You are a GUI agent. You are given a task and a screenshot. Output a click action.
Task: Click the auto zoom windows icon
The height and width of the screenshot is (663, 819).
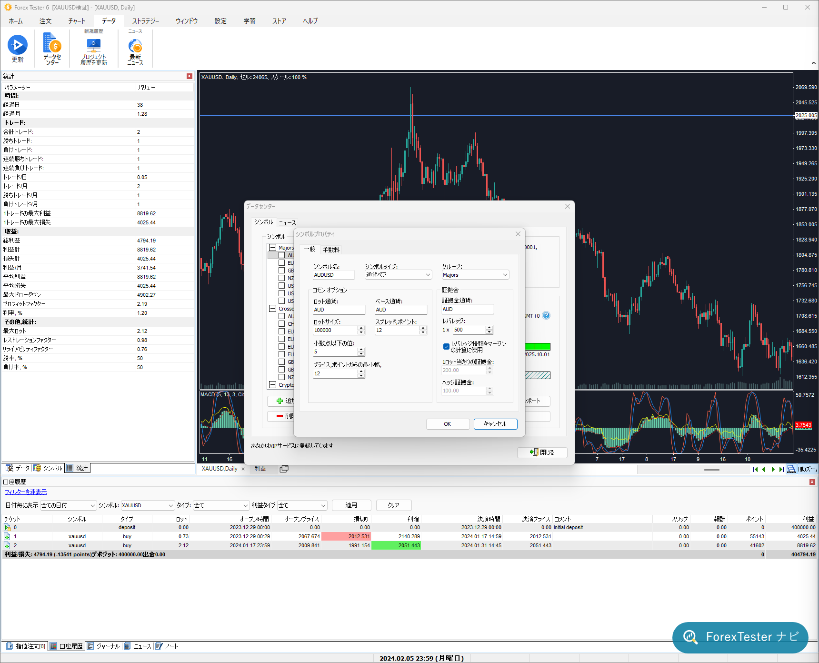point(791,469)
